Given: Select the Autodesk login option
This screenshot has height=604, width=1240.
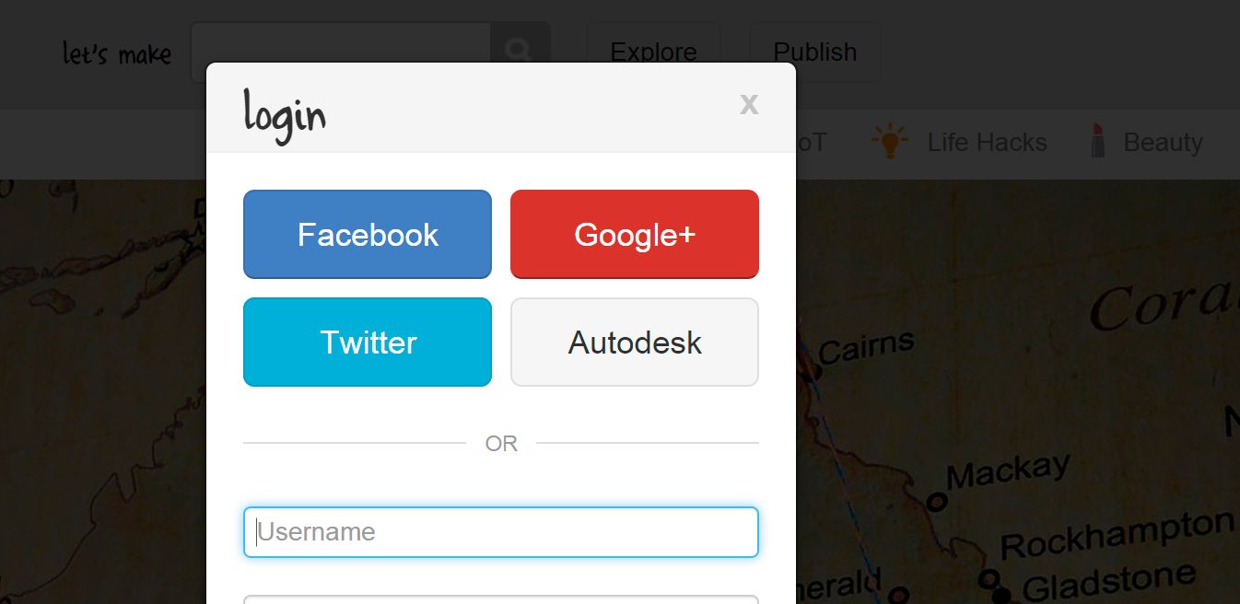Looking at the screenshot, I should coord(635,343).
